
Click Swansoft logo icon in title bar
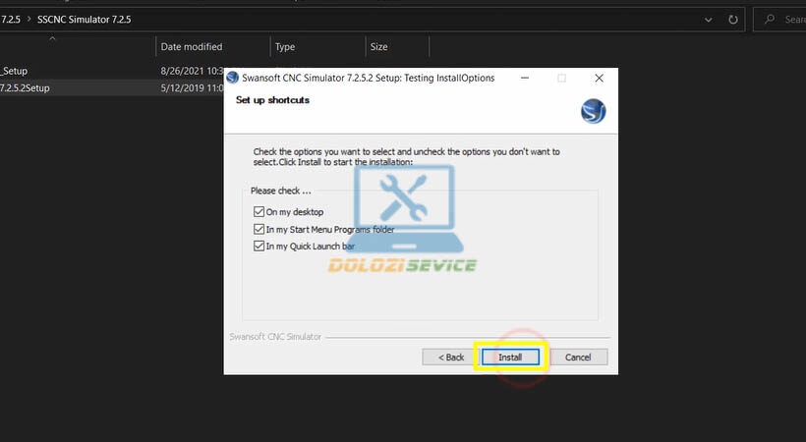233,78
